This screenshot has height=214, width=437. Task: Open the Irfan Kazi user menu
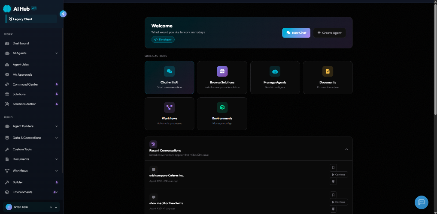point(31,207)
